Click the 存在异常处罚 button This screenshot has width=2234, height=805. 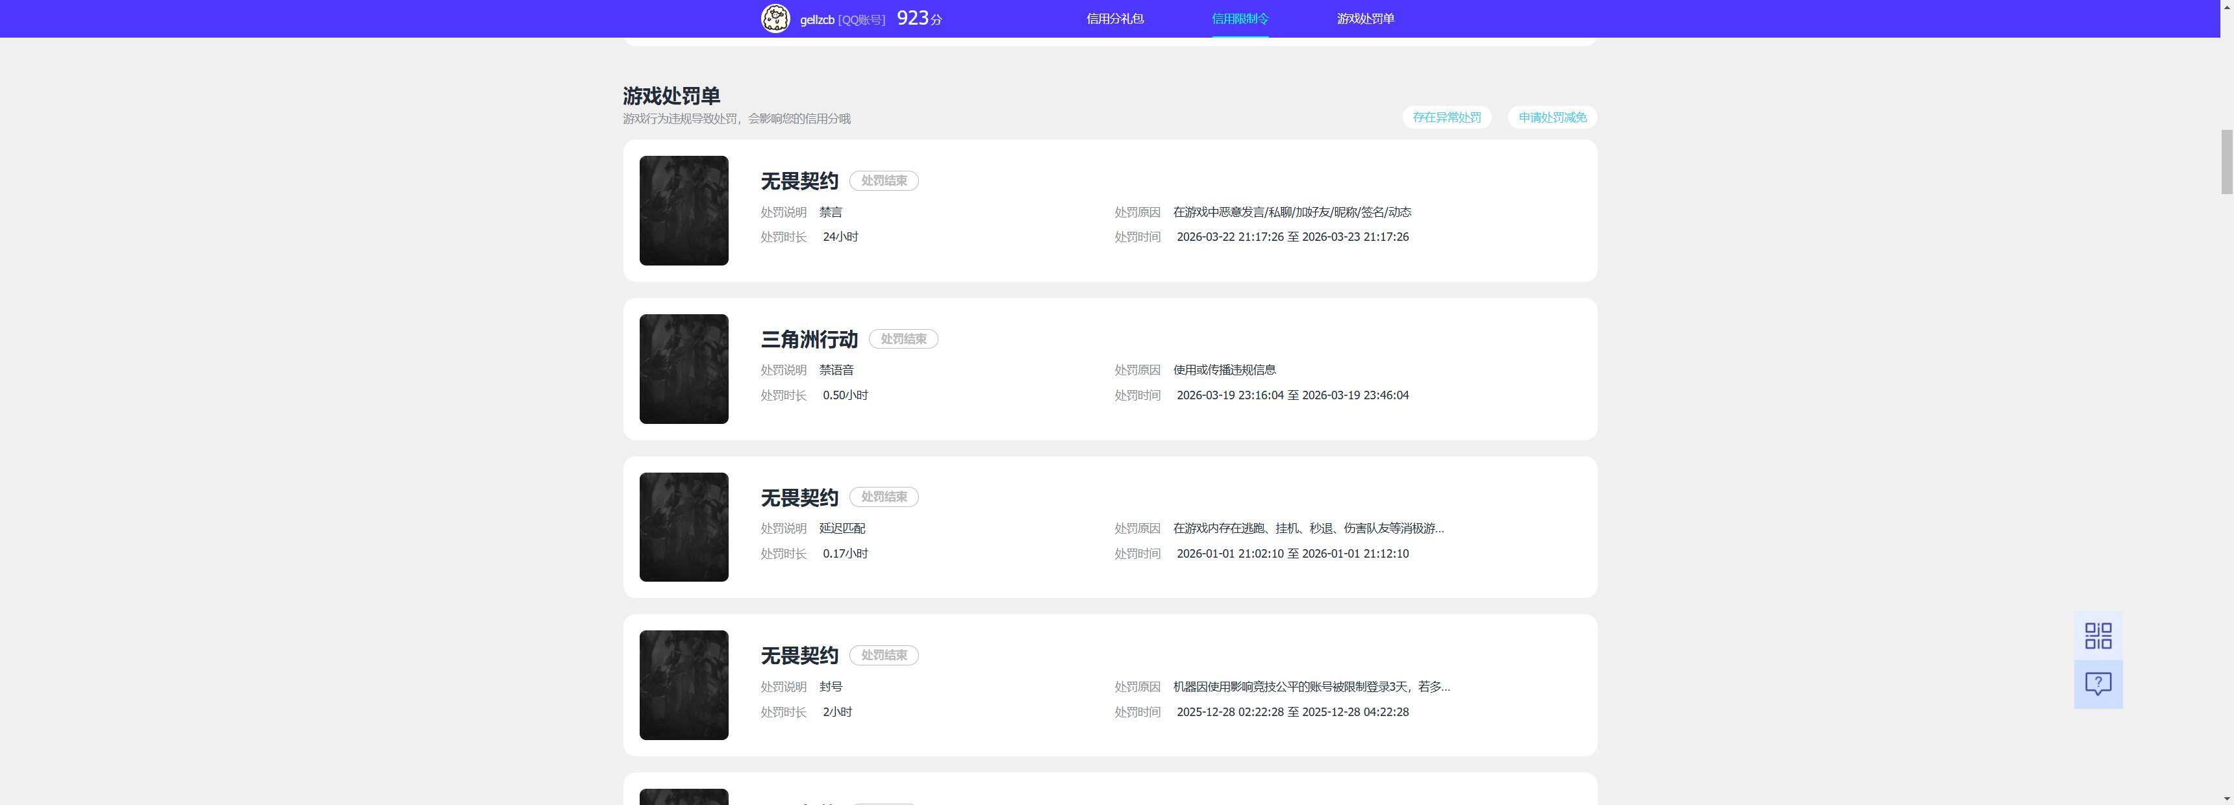[1446, 117]
